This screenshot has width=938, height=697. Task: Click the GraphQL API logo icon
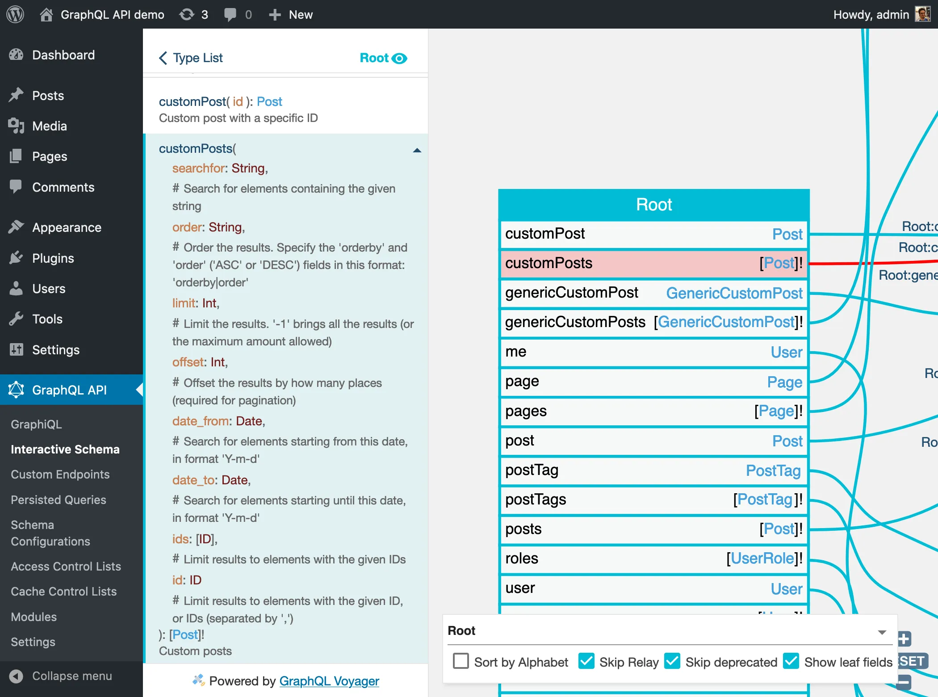click(x=16, y=390)
